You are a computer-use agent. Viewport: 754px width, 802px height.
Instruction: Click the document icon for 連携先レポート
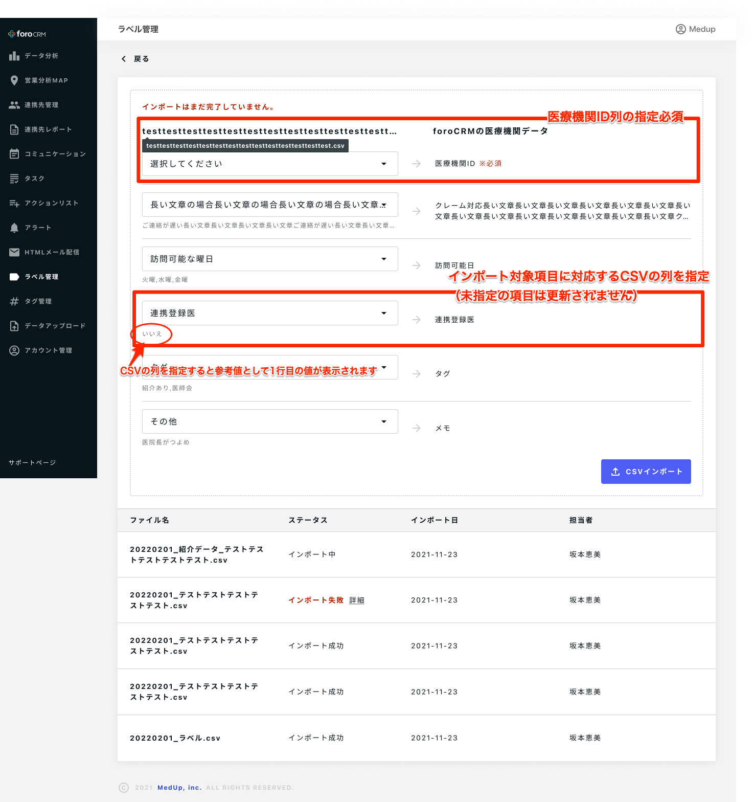tap(14, 129)
